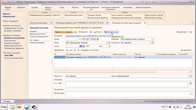
Task: Open the Администрирование section
Action: [x=143, y=7]
